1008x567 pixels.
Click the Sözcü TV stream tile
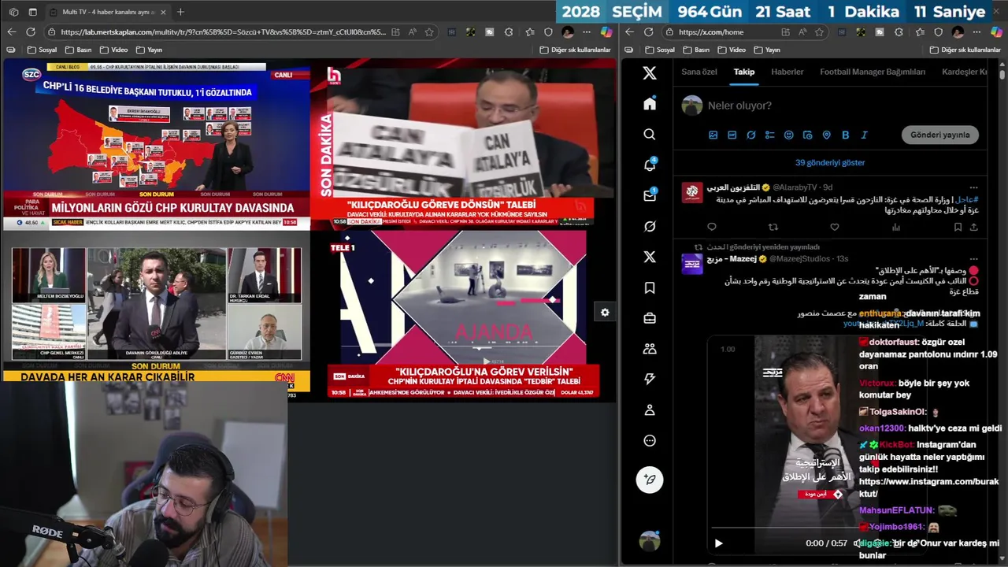tap(156, 143)
